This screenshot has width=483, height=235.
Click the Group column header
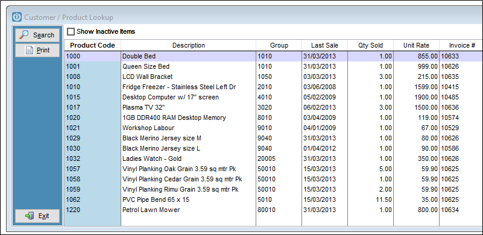(279, 45)
